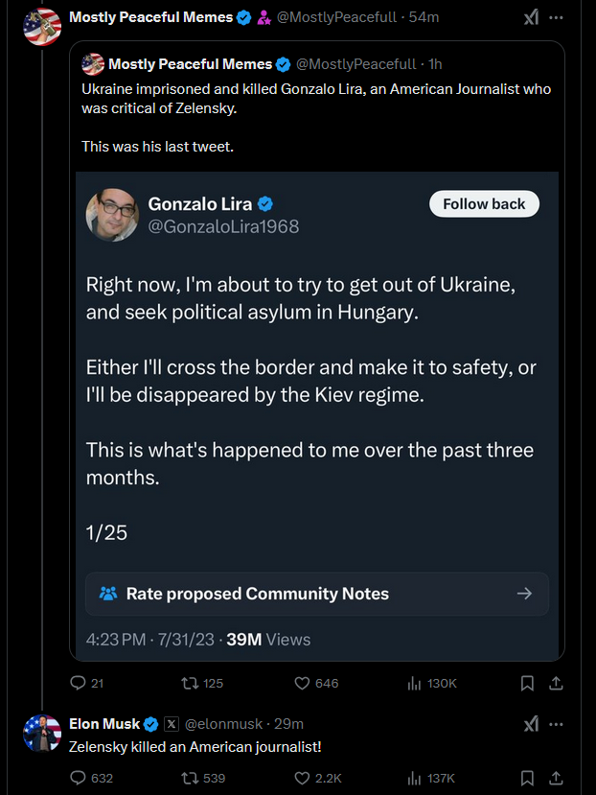Click Elon Musk's avatar

[x=42, y=733]
